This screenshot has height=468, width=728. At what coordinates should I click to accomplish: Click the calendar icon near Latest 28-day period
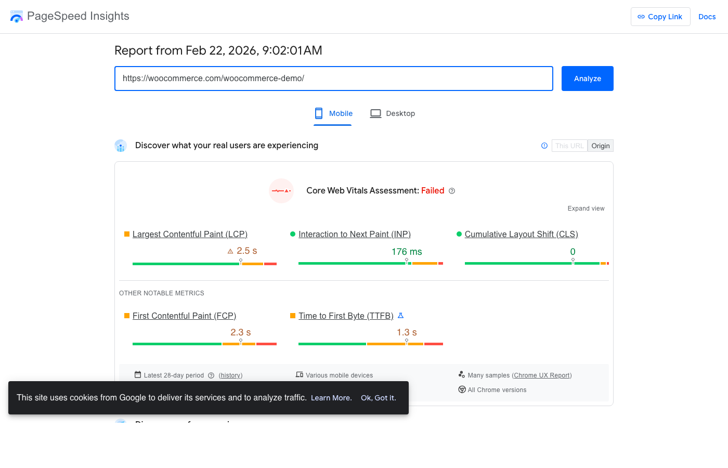[138, 374]
